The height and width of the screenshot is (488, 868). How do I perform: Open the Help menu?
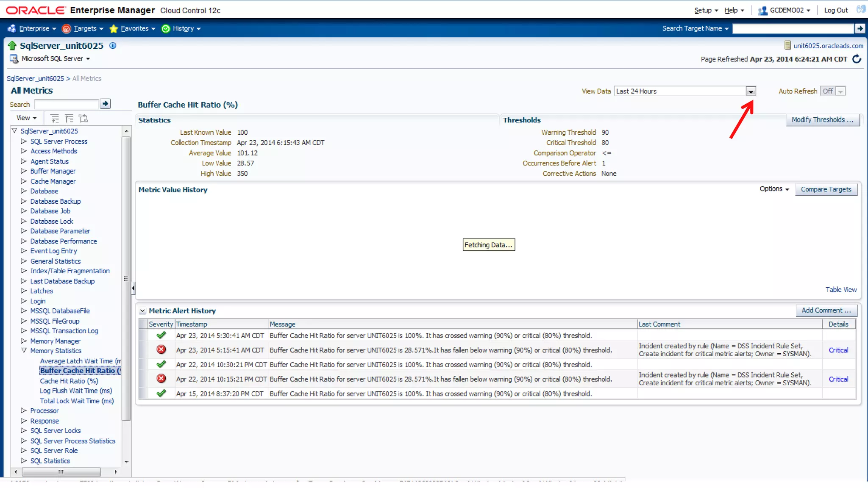734,10
